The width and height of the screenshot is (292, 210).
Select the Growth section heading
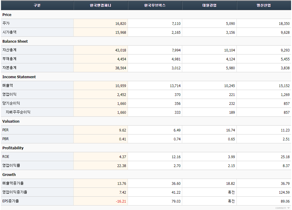click(9, 174)
